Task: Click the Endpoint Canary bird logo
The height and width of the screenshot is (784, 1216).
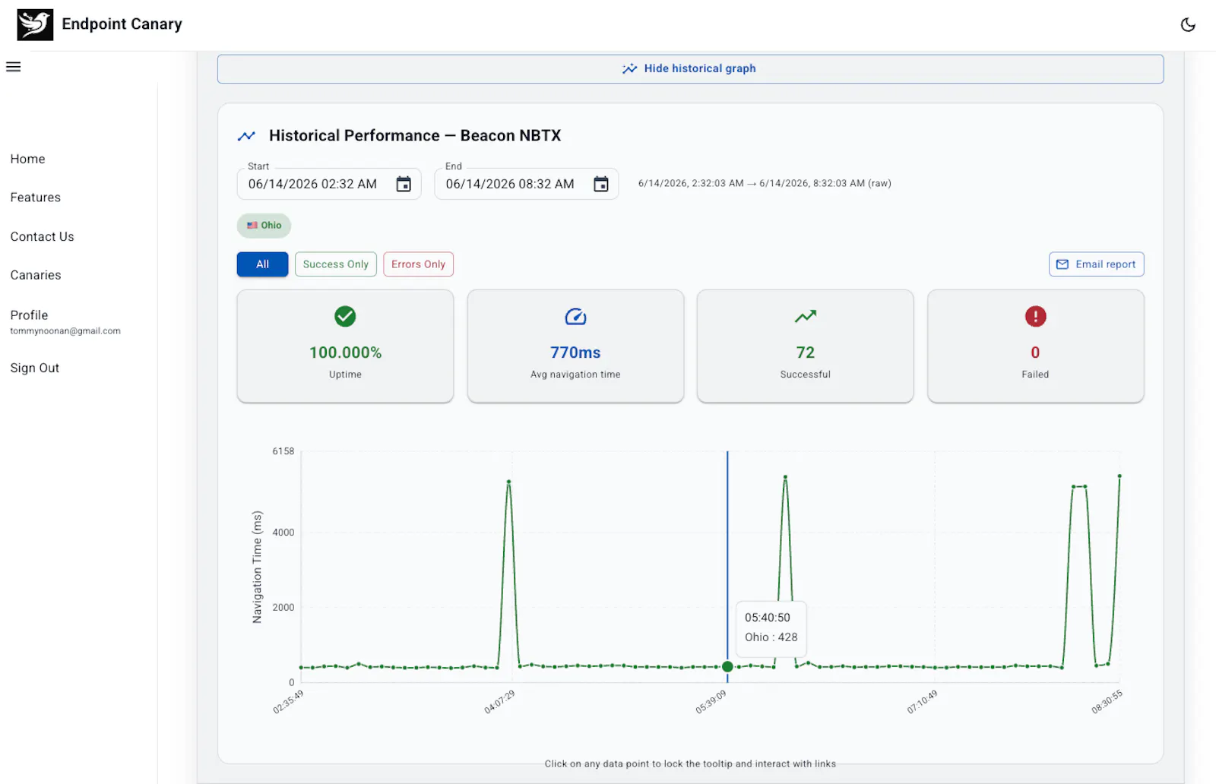Action: [35, 24]
